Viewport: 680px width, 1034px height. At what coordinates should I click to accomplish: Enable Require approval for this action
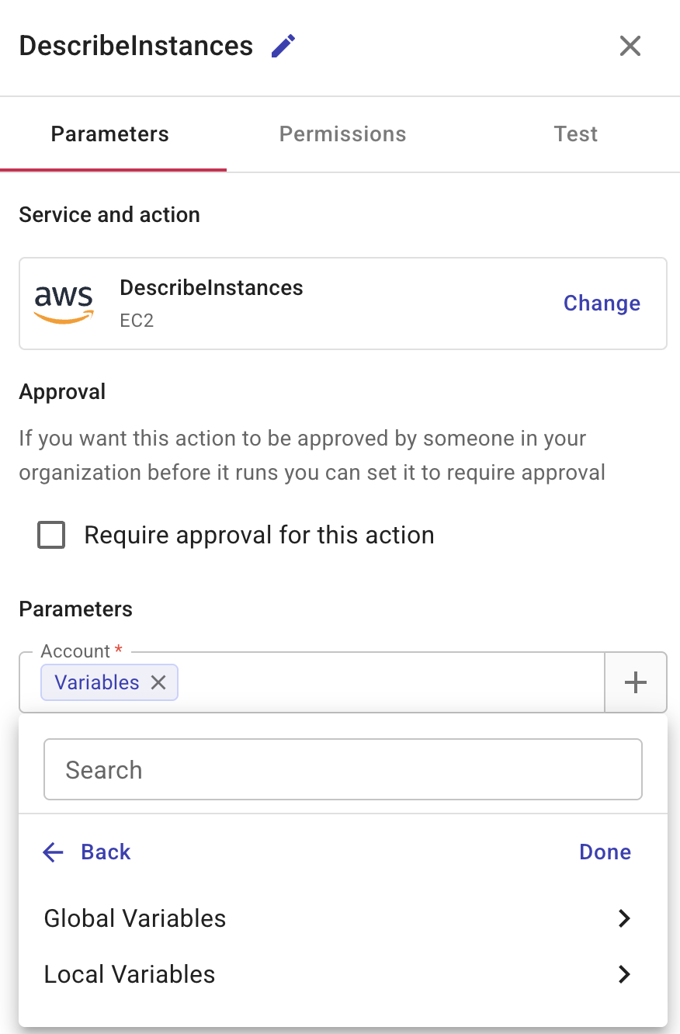[51, 536]
